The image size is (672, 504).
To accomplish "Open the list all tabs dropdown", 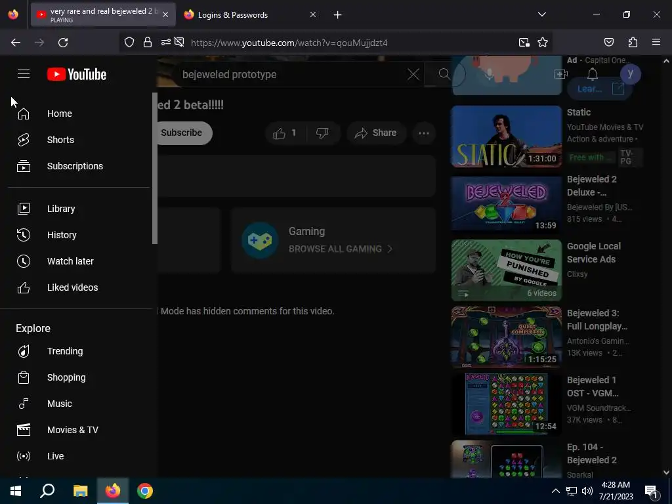I will click(x=541, y=14).
